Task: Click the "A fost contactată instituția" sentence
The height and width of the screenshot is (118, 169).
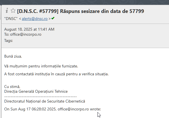Action: pos(56,74)
